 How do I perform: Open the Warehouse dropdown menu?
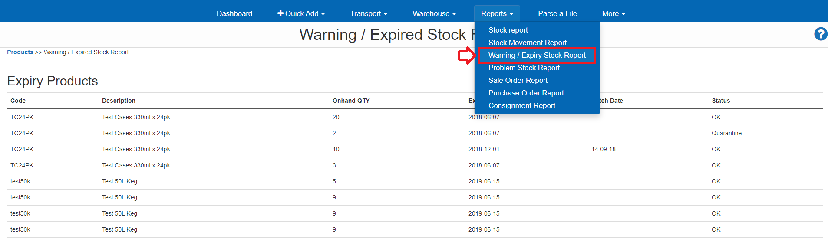point(434,13)
